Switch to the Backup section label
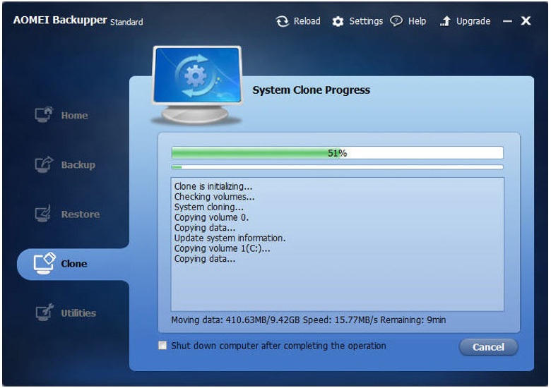This screenshot has height=388, width=551. coord(78,165)
